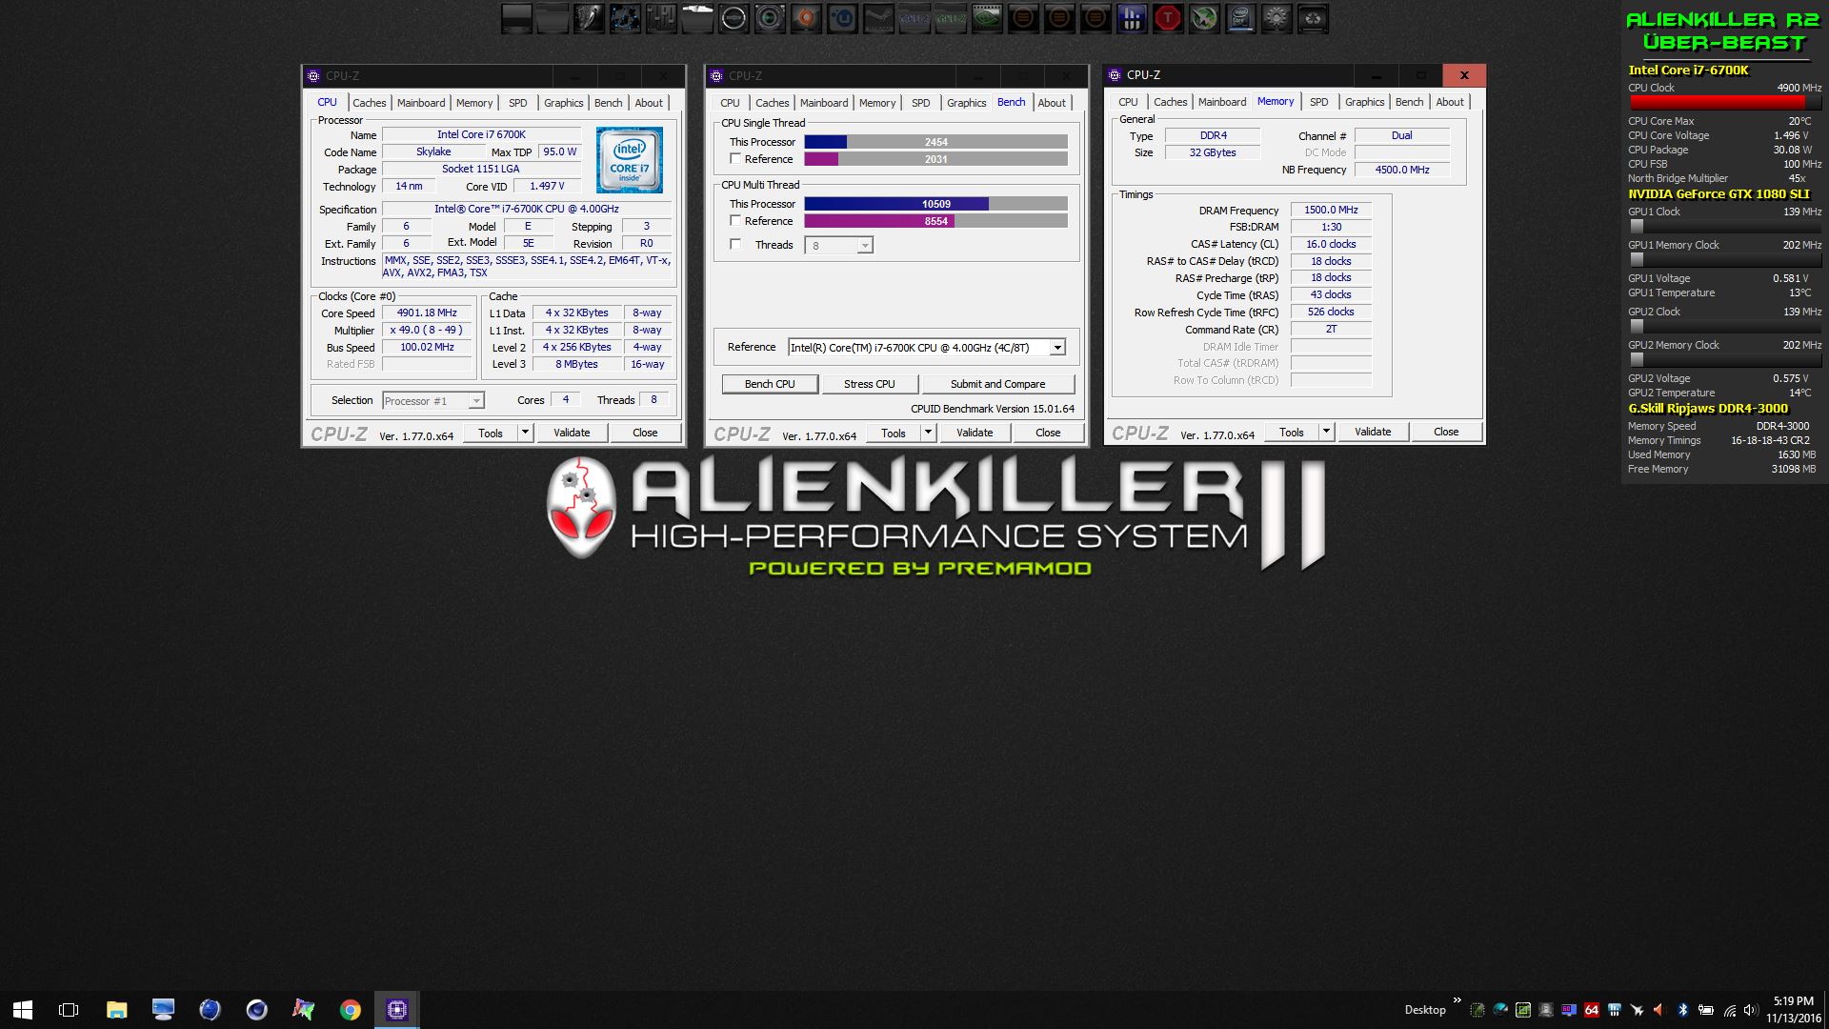Click the Desktop toolbar label on taskbar
Image resolution: width=1829 pixels, height=1029 pixels.
point(1425,1010)
